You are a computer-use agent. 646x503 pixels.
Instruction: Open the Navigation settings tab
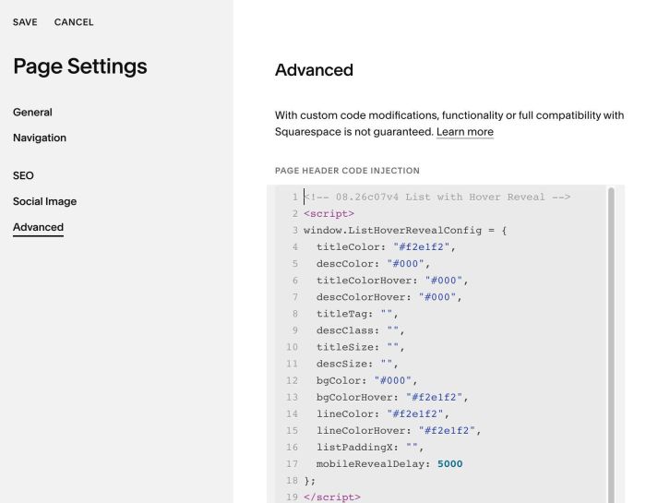pyautogui.click(x=40, y=138)
